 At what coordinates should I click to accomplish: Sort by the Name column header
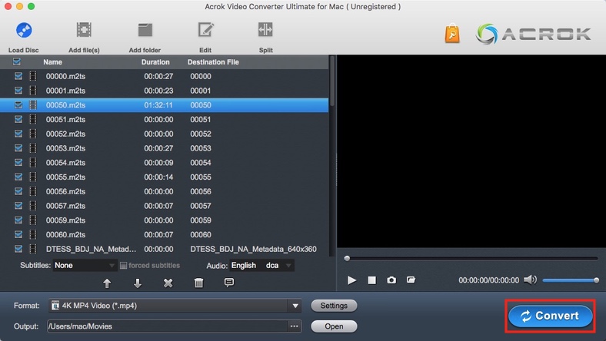pyautogui.click(x=52, y=62)
